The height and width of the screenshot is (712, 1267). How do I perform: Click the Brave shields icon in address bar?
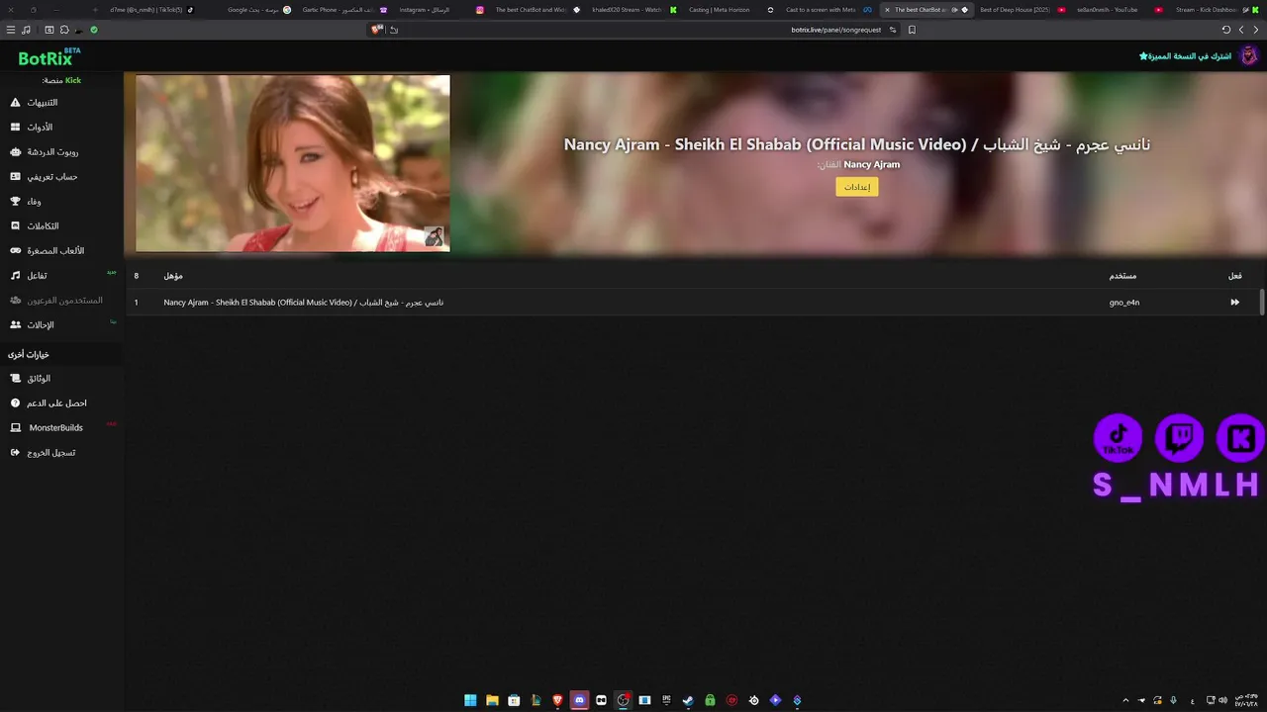pyautogui.click(x=376, y=30)
